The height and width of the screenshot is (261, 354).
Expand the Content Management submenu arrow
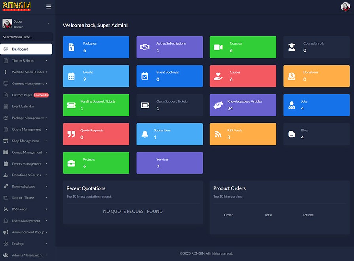[46, 84]
